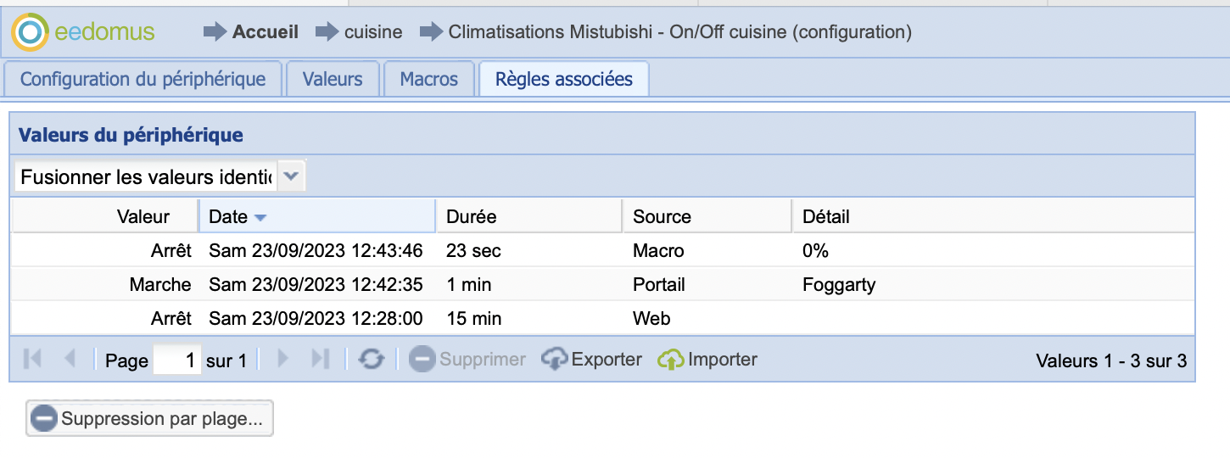Navigate to cuisine breadcrumb link
Image resolution: width=1230 pixels, height=458 pixels.
coord(373,32)
